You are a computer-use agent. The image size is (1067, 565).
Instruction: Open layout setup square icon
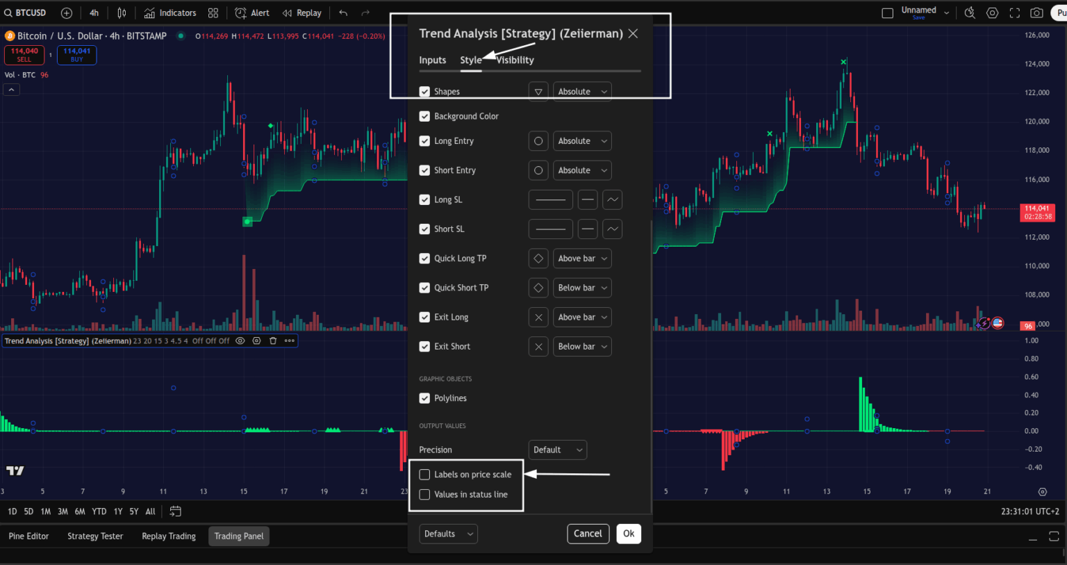[x=887, y=13]
